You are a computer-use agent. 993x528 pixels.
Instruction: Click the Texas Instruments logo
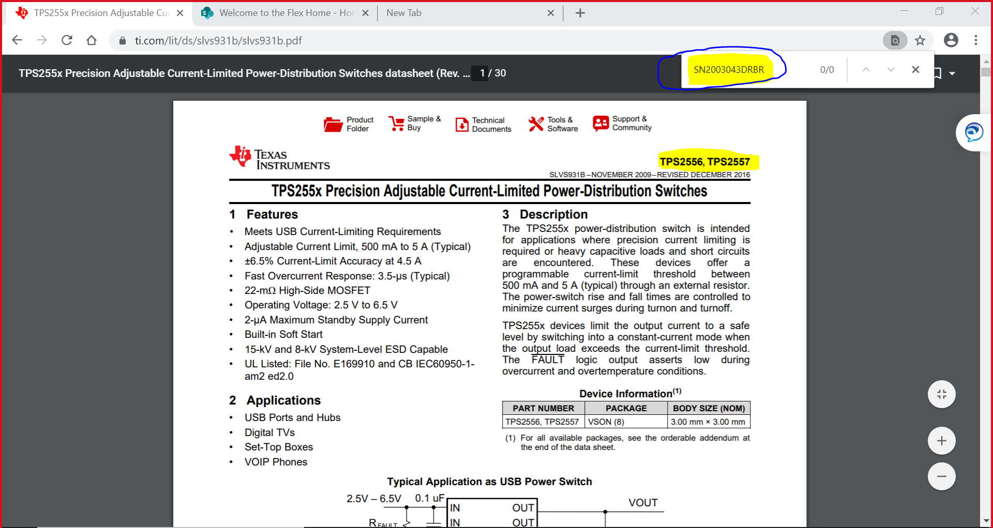pyautogui.click(x=279, y=158)
